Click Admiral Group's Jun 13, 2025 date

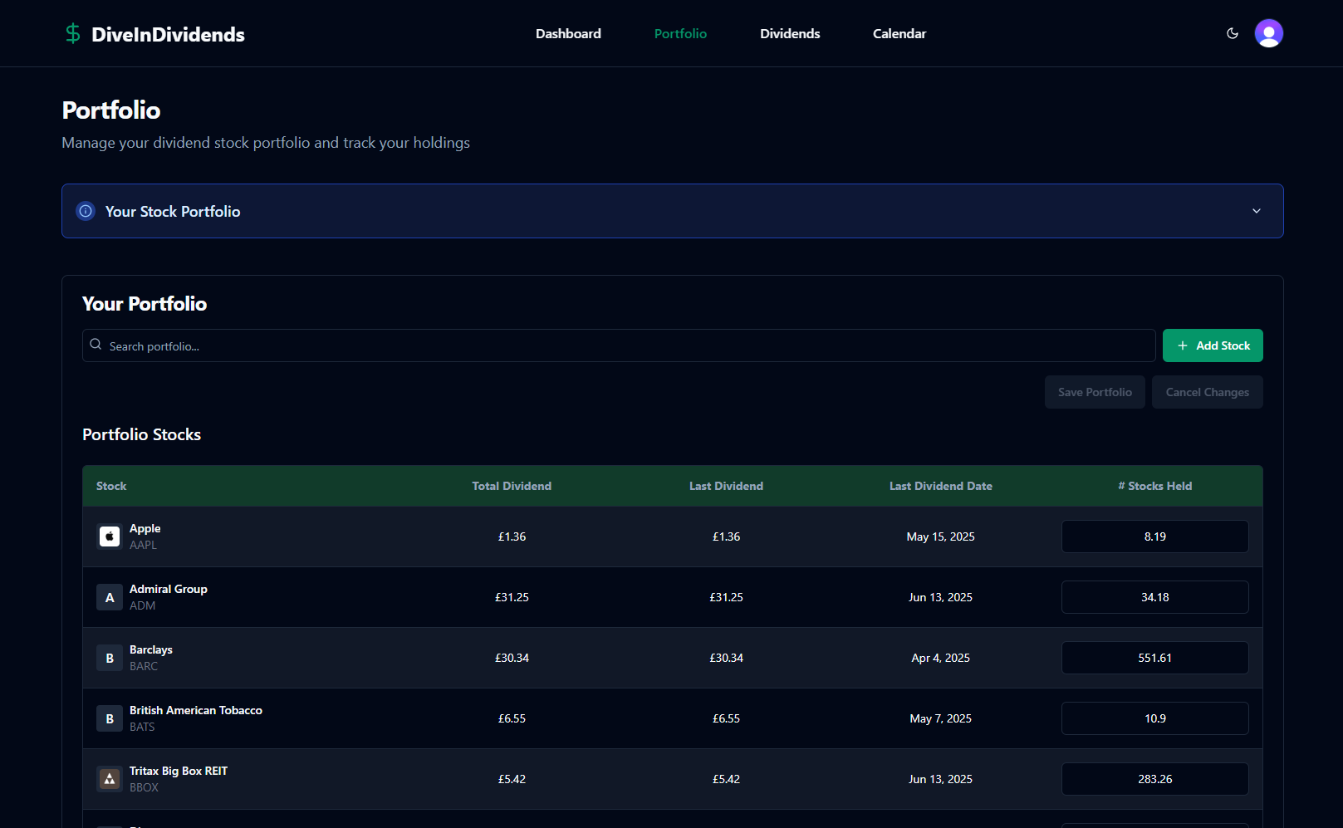[x=941, y=597]
